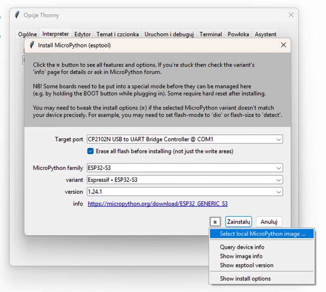Select Show esptool version option

(246, 265)
